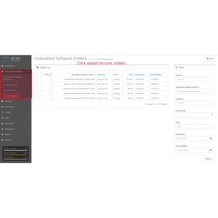Open the Order Status dropdown
The image size is (218, 218).
pyautogui.click(x=194, y=115)
